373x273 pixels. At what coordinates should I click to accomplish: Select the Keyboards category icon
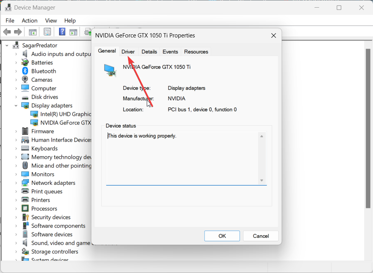tap(25, 148)
